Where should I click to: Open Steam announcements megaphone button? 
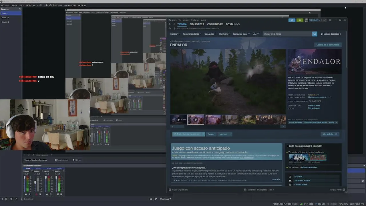point(292,20)
